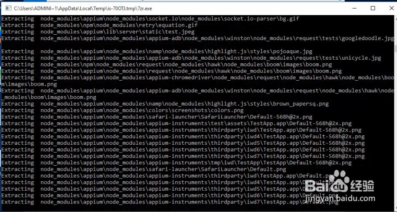Click the thirdparty\iwd4 Default-568h@2x.png line
Viewport: 397px width, 212px height.
[x=183, y=137]
